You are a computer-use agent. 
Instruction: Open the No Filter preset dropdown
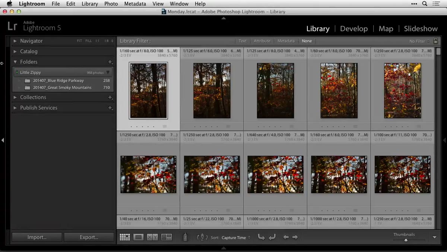[x=419, y=41]
